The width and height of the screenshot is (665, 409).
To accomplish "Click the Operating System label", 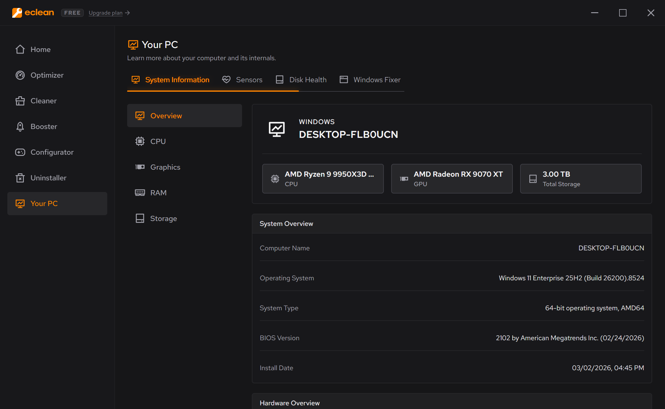I will click(287, 278).
